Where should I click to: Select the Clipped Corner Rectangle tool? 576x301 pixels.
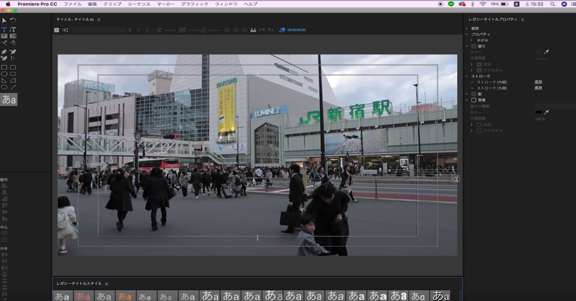click(4, 74)
